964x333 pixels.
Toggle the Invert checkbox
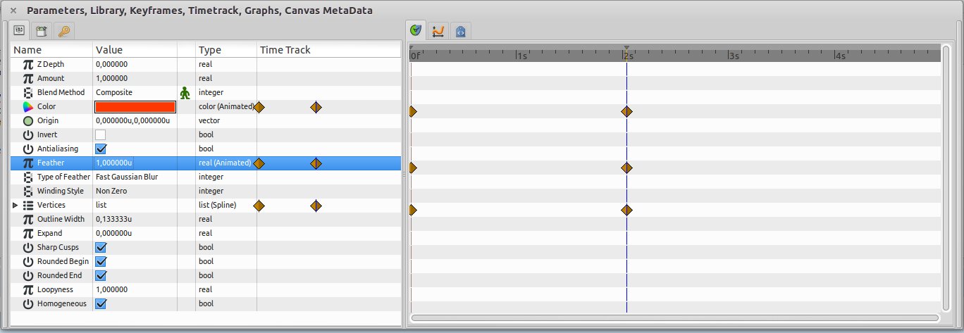(101, 134)
